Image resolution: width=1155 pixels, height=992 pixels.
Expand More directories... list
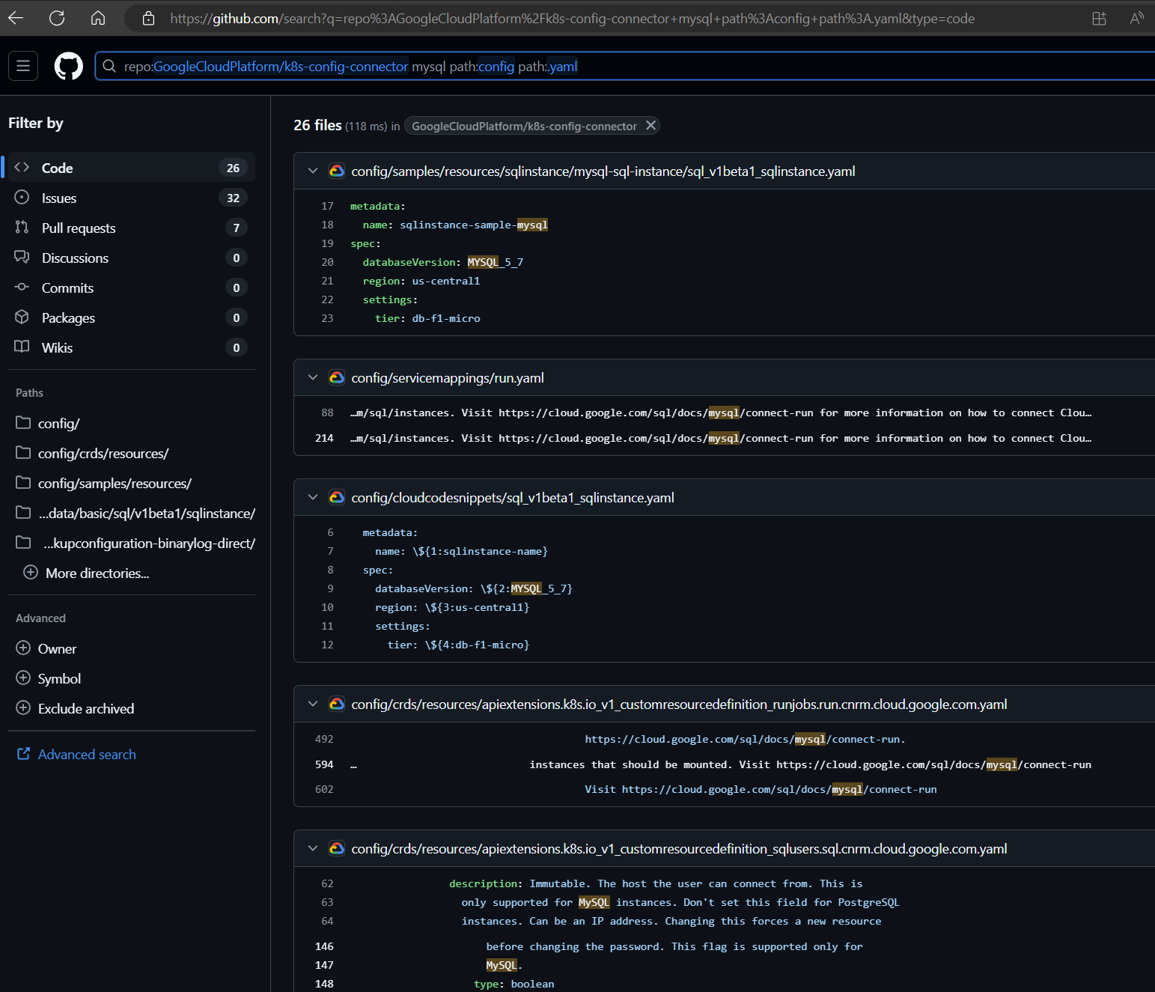(131, 573)
